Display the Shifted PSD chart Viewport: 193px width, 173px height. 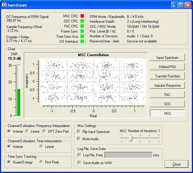tap(167, 67)
